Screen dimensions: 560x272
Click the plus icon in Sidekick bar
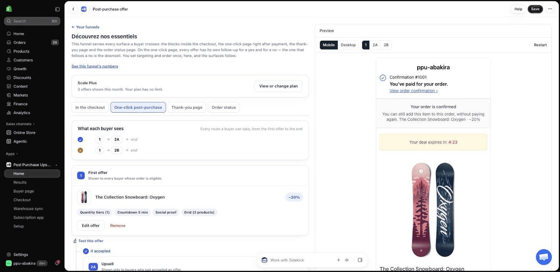pos(339,260)
